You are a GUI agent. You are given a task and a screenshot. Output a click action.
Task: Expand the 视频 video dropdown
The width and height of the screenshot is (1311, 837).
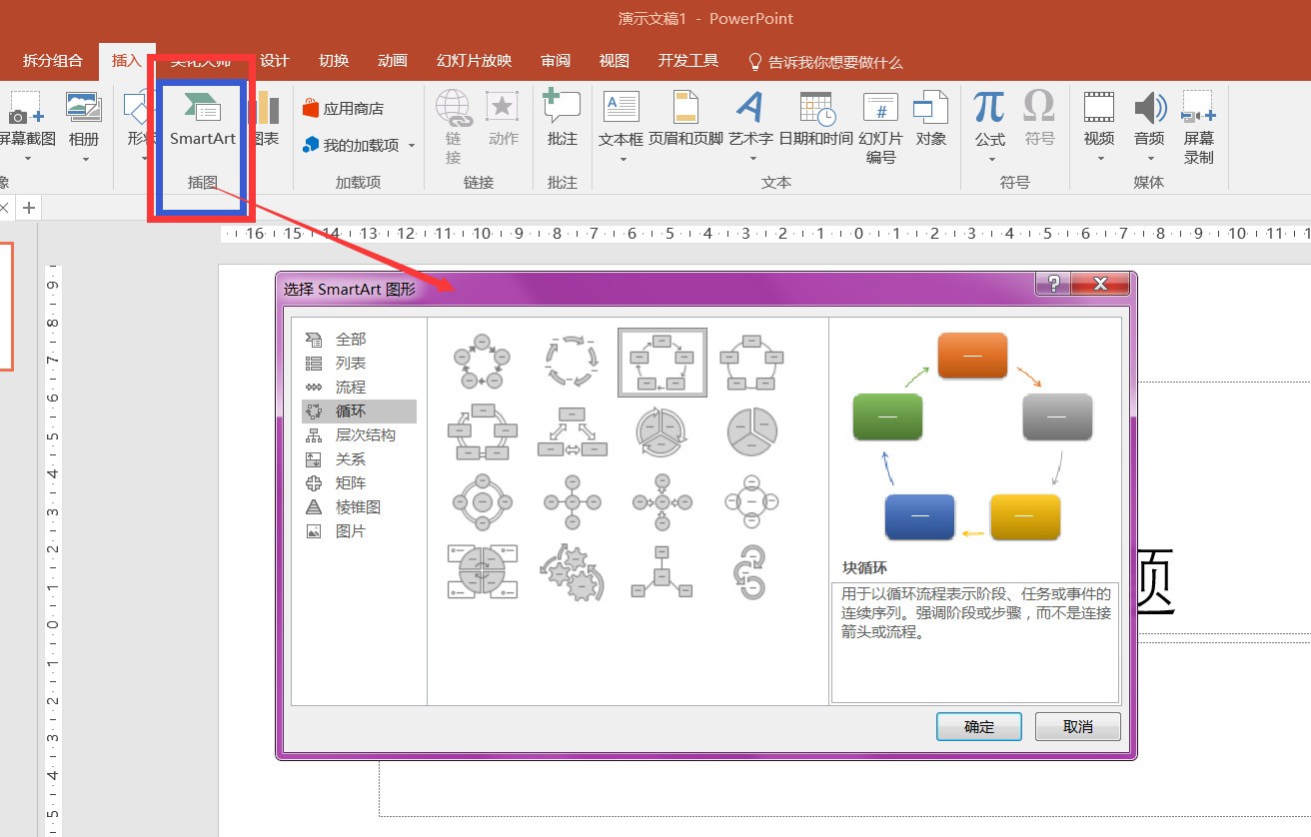point(1099,159)
